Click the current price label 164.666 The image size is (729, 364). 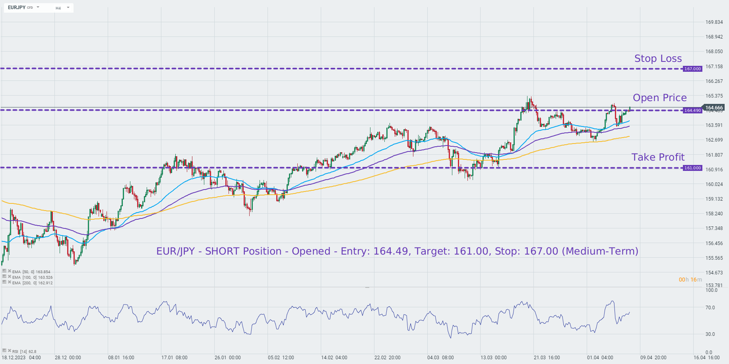(714, 107)
